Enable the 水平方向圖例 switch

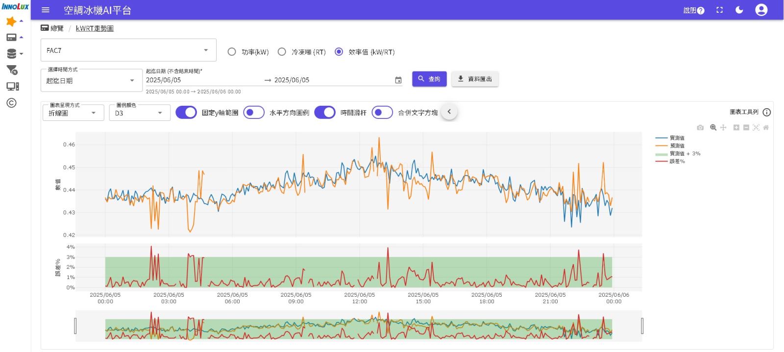pos(254,113)
